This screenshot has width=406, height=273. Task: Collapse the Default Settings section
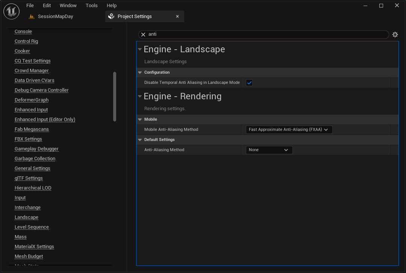click(x=140, y=140)
